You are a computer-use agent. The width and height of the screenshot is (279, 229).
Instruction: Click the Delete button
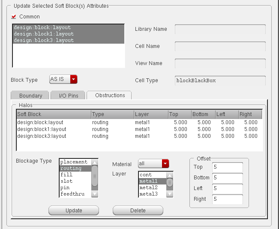[138, 210]
